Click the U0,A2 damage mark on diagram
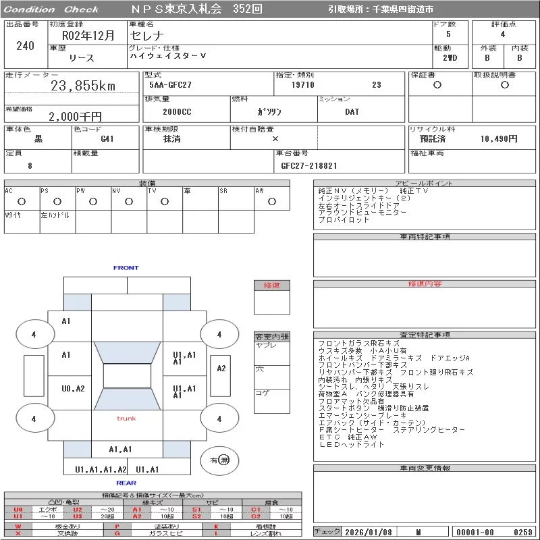The height and width of the screenshot is (540, 540). (x=73, y=389)
